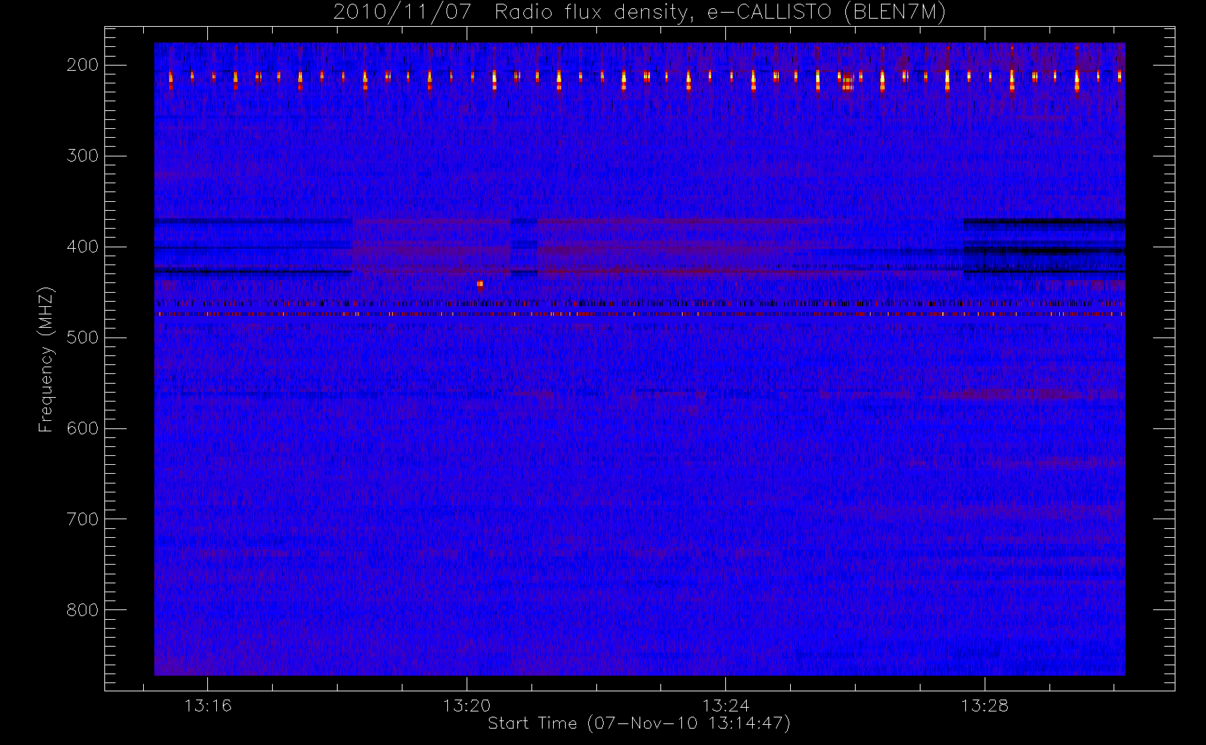Click the 200 frequency tick label
Screen dimensions: 1206x745
(83, 65)
